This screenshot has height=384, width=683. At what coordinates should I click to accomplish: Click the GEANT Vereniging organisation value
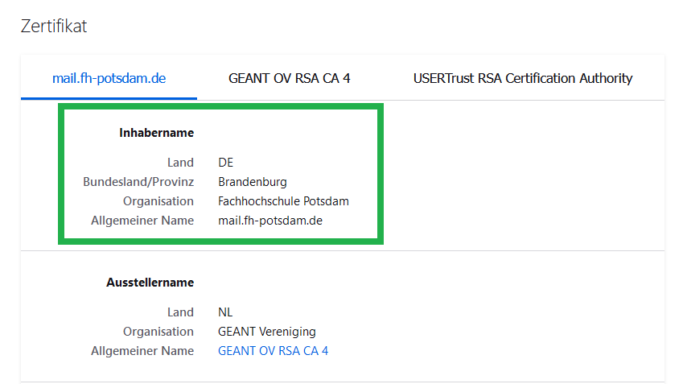coord(266,332)
